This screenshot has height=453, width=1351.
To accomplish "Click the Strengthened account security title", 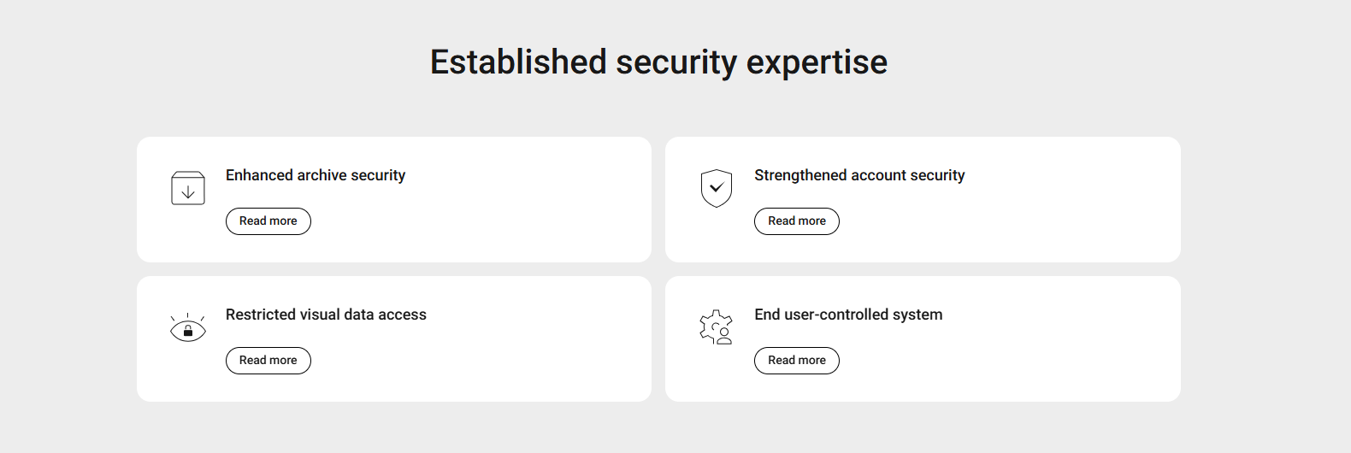I will coord(859,175).
